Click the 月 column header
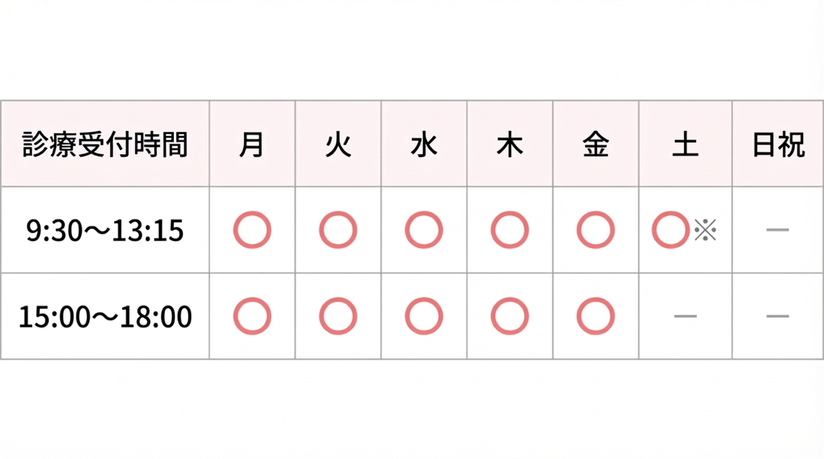This screenshot has height=459, width=824. (252, 145)
